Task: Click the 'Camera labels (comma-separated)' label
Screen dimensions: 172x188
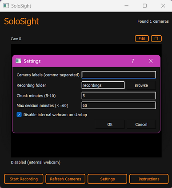Action: pos(48,75)
